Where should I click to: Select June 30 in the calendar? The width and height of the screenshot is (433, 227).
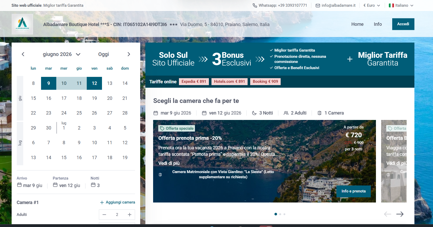49,128
